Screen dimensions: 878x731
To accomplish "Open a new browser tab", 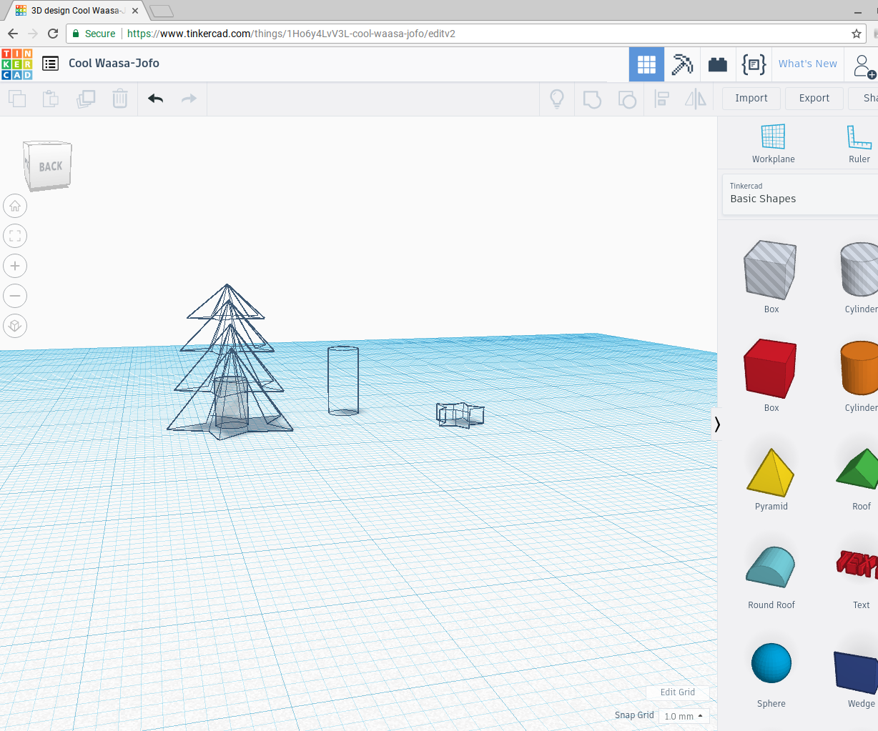I will point(162,11).
